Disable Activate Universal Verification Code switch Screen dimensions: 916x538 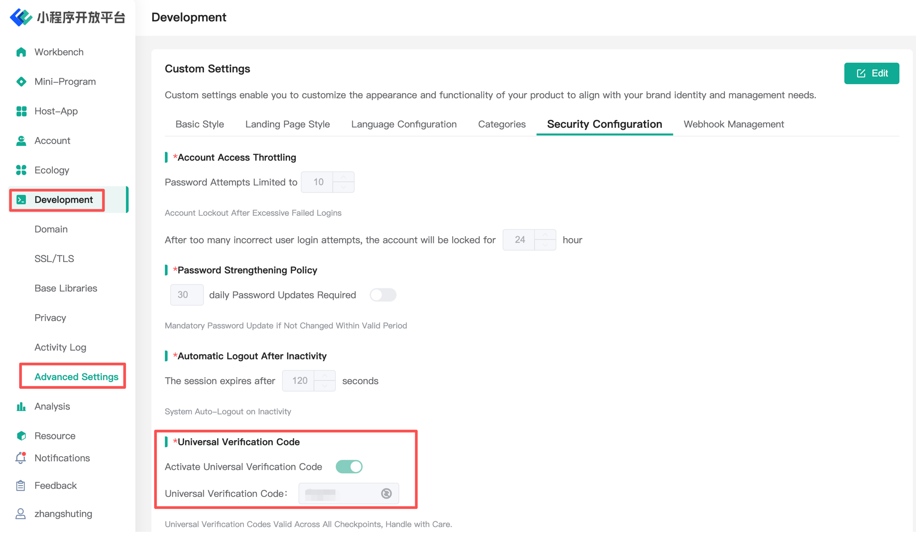point(349,467)
